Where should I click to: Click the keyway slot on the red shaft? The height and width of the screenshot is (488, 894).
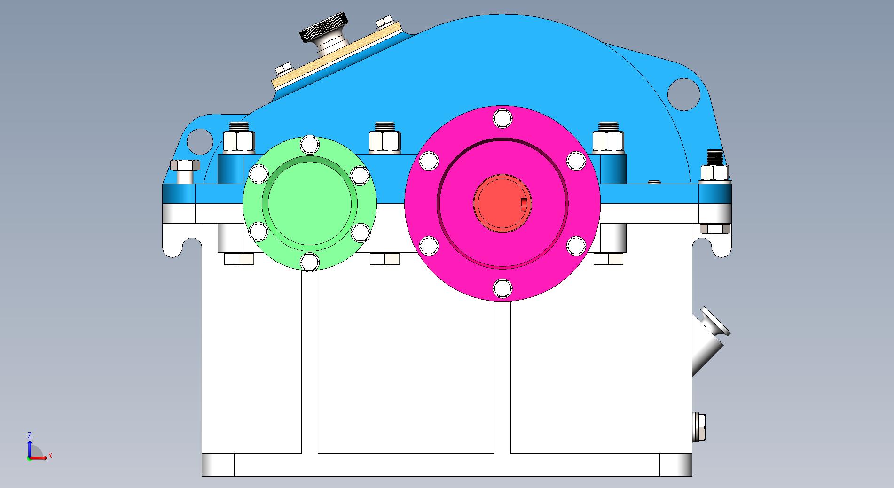pyautogui.click(x=524, y=204)
